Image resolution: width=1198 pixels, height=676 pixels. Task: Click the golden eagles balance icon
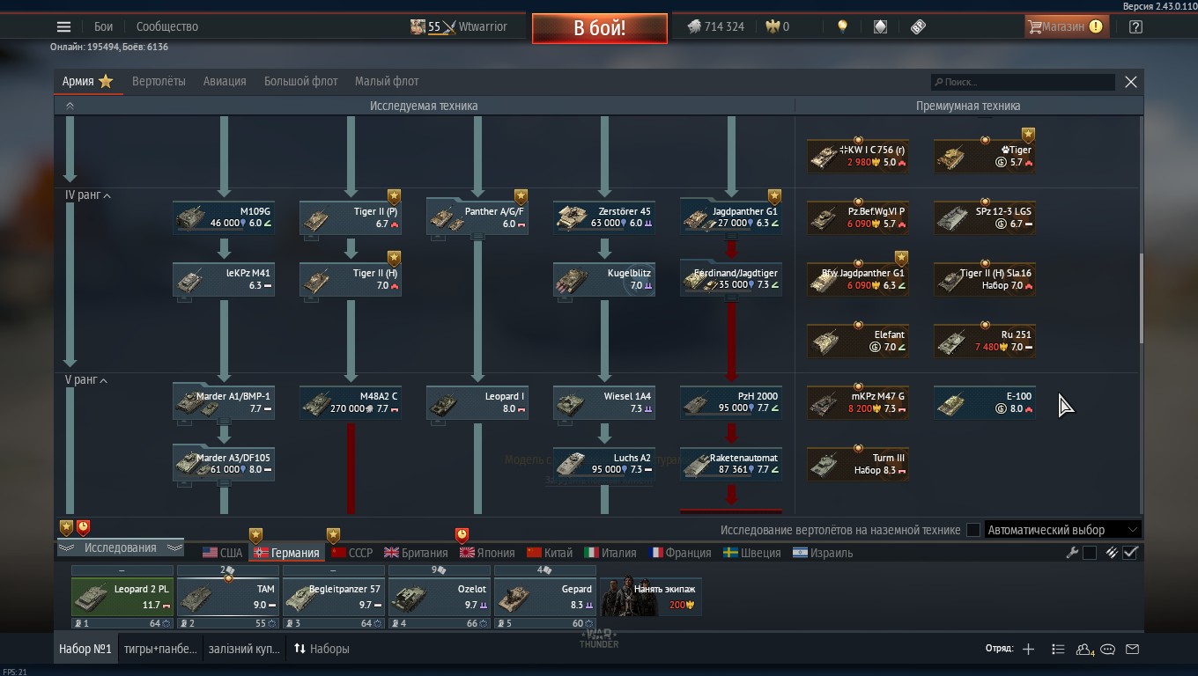pyautogui.click(x=773, y=26)
